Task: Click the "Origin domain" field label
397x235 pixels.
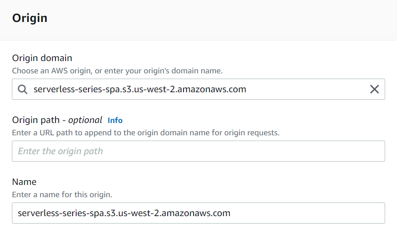Action: tap(42, 58)
